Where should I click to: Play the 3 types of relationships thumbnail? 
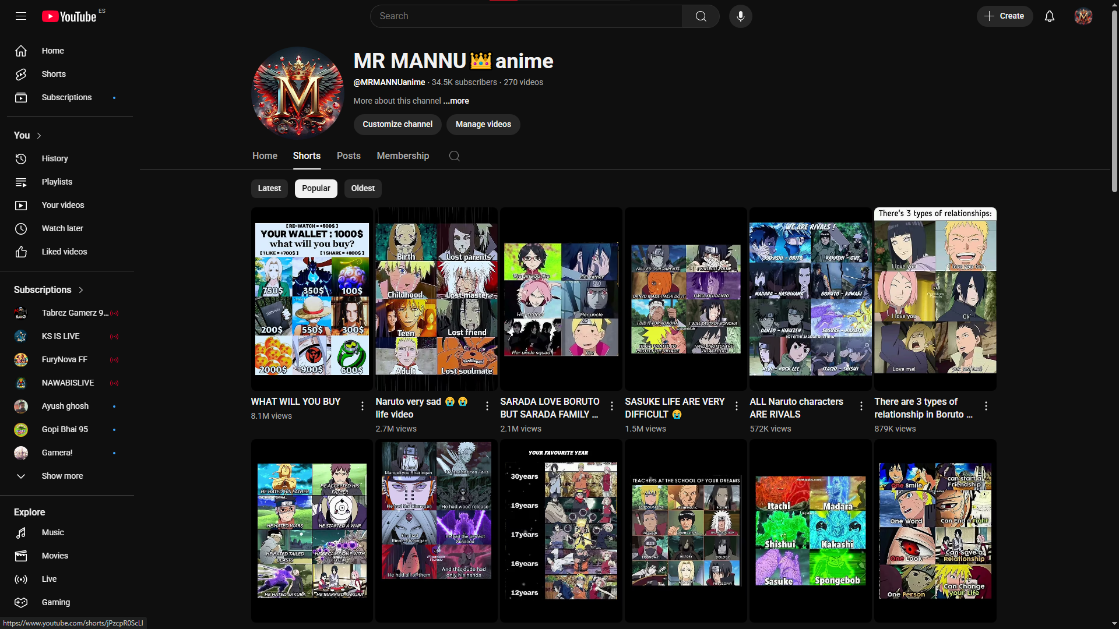pos(935,299)
